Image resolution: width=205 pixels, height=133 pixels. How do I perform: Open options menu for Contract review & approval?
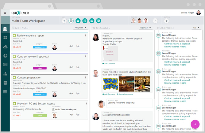pyautogui.click(x=86, y=56)
